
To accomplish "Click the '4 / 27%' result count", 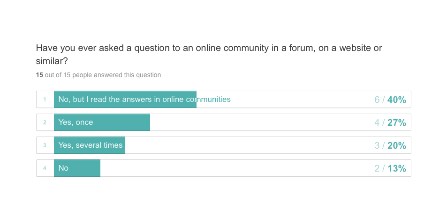I will pyautogui.click(x=390, y=122).
